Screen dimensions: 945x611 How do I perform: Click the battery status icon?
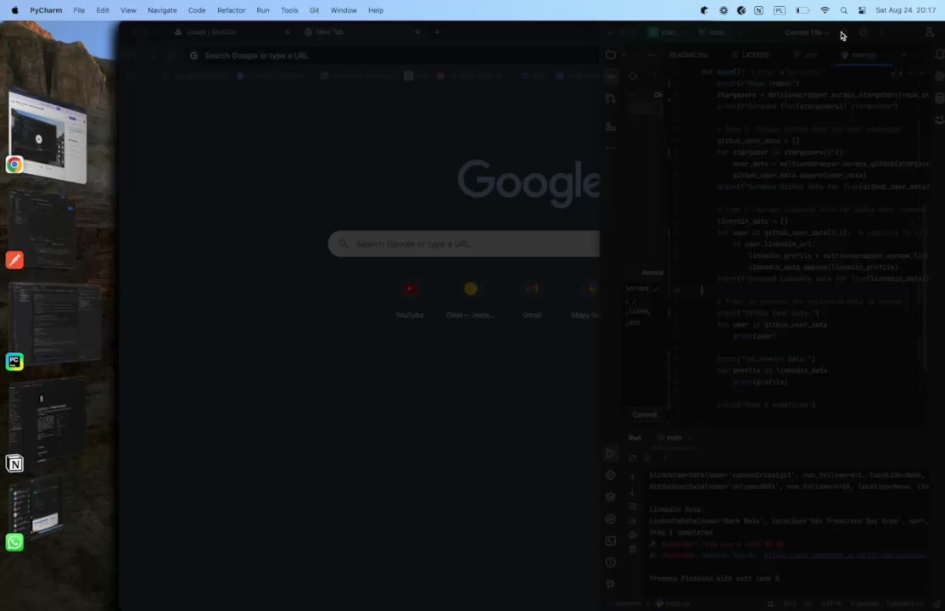(802, 10)
